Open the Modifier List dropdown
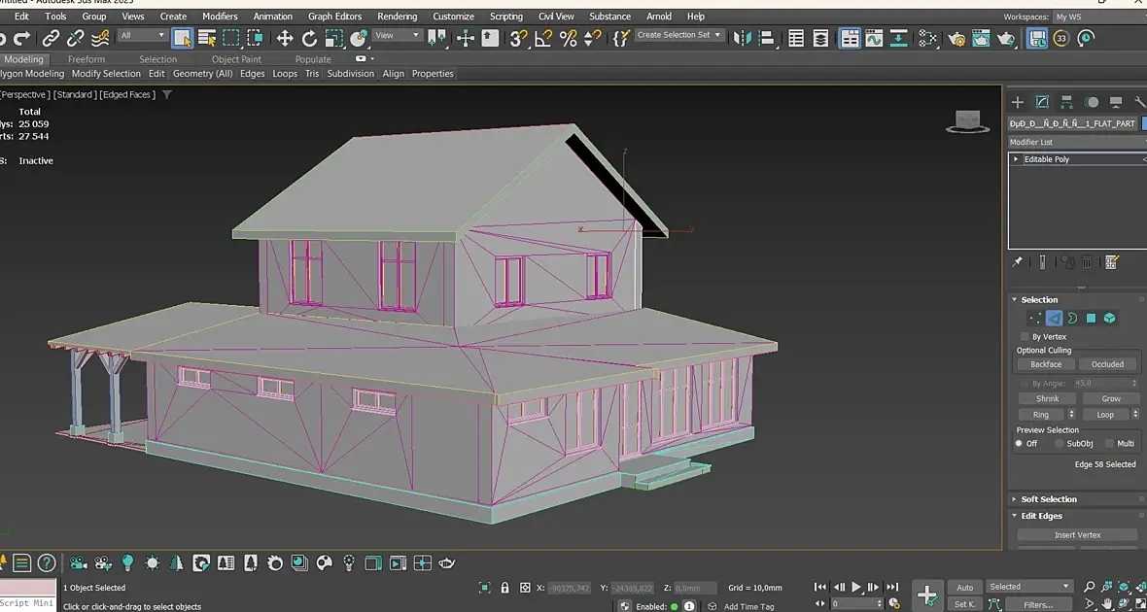Image resolution: width=1147 pixels, height=612 pixels. tap(1076, 142)
